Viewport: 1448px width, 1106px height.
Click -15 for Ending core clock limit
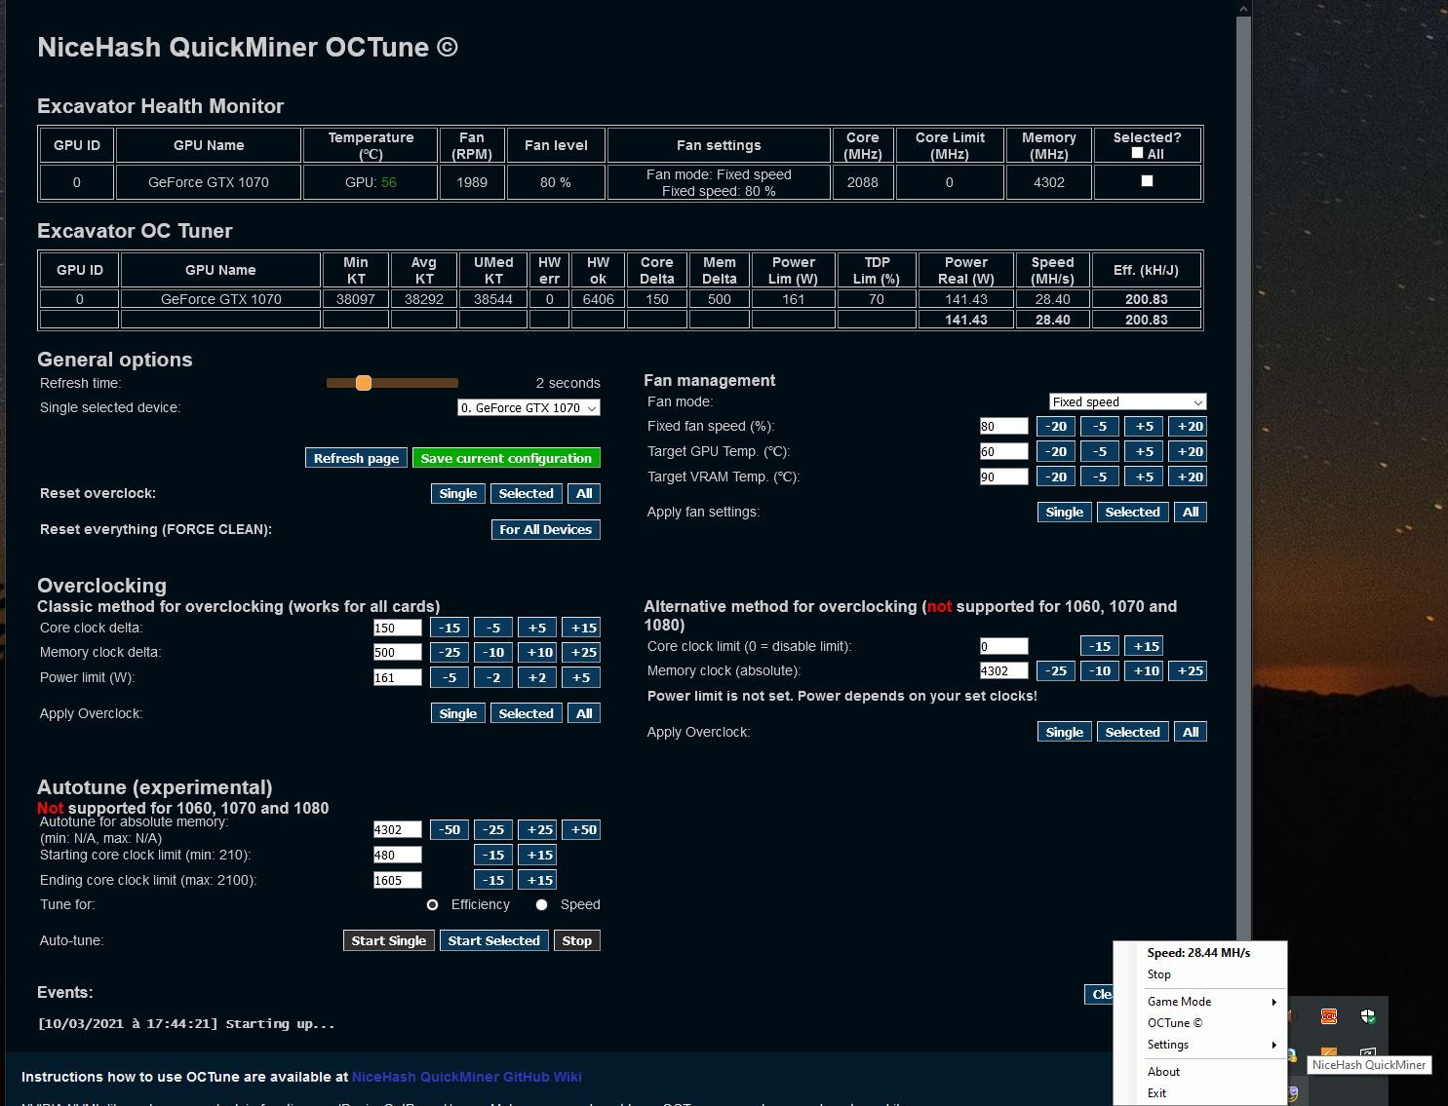[x=493, y=880]
